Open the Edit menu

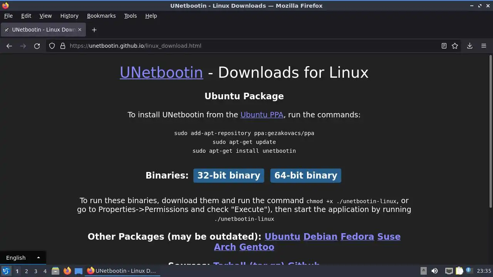click(26, 16)
